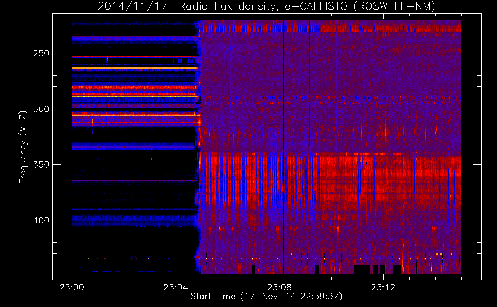Click the 250 frequency tick label

point(41,53)
